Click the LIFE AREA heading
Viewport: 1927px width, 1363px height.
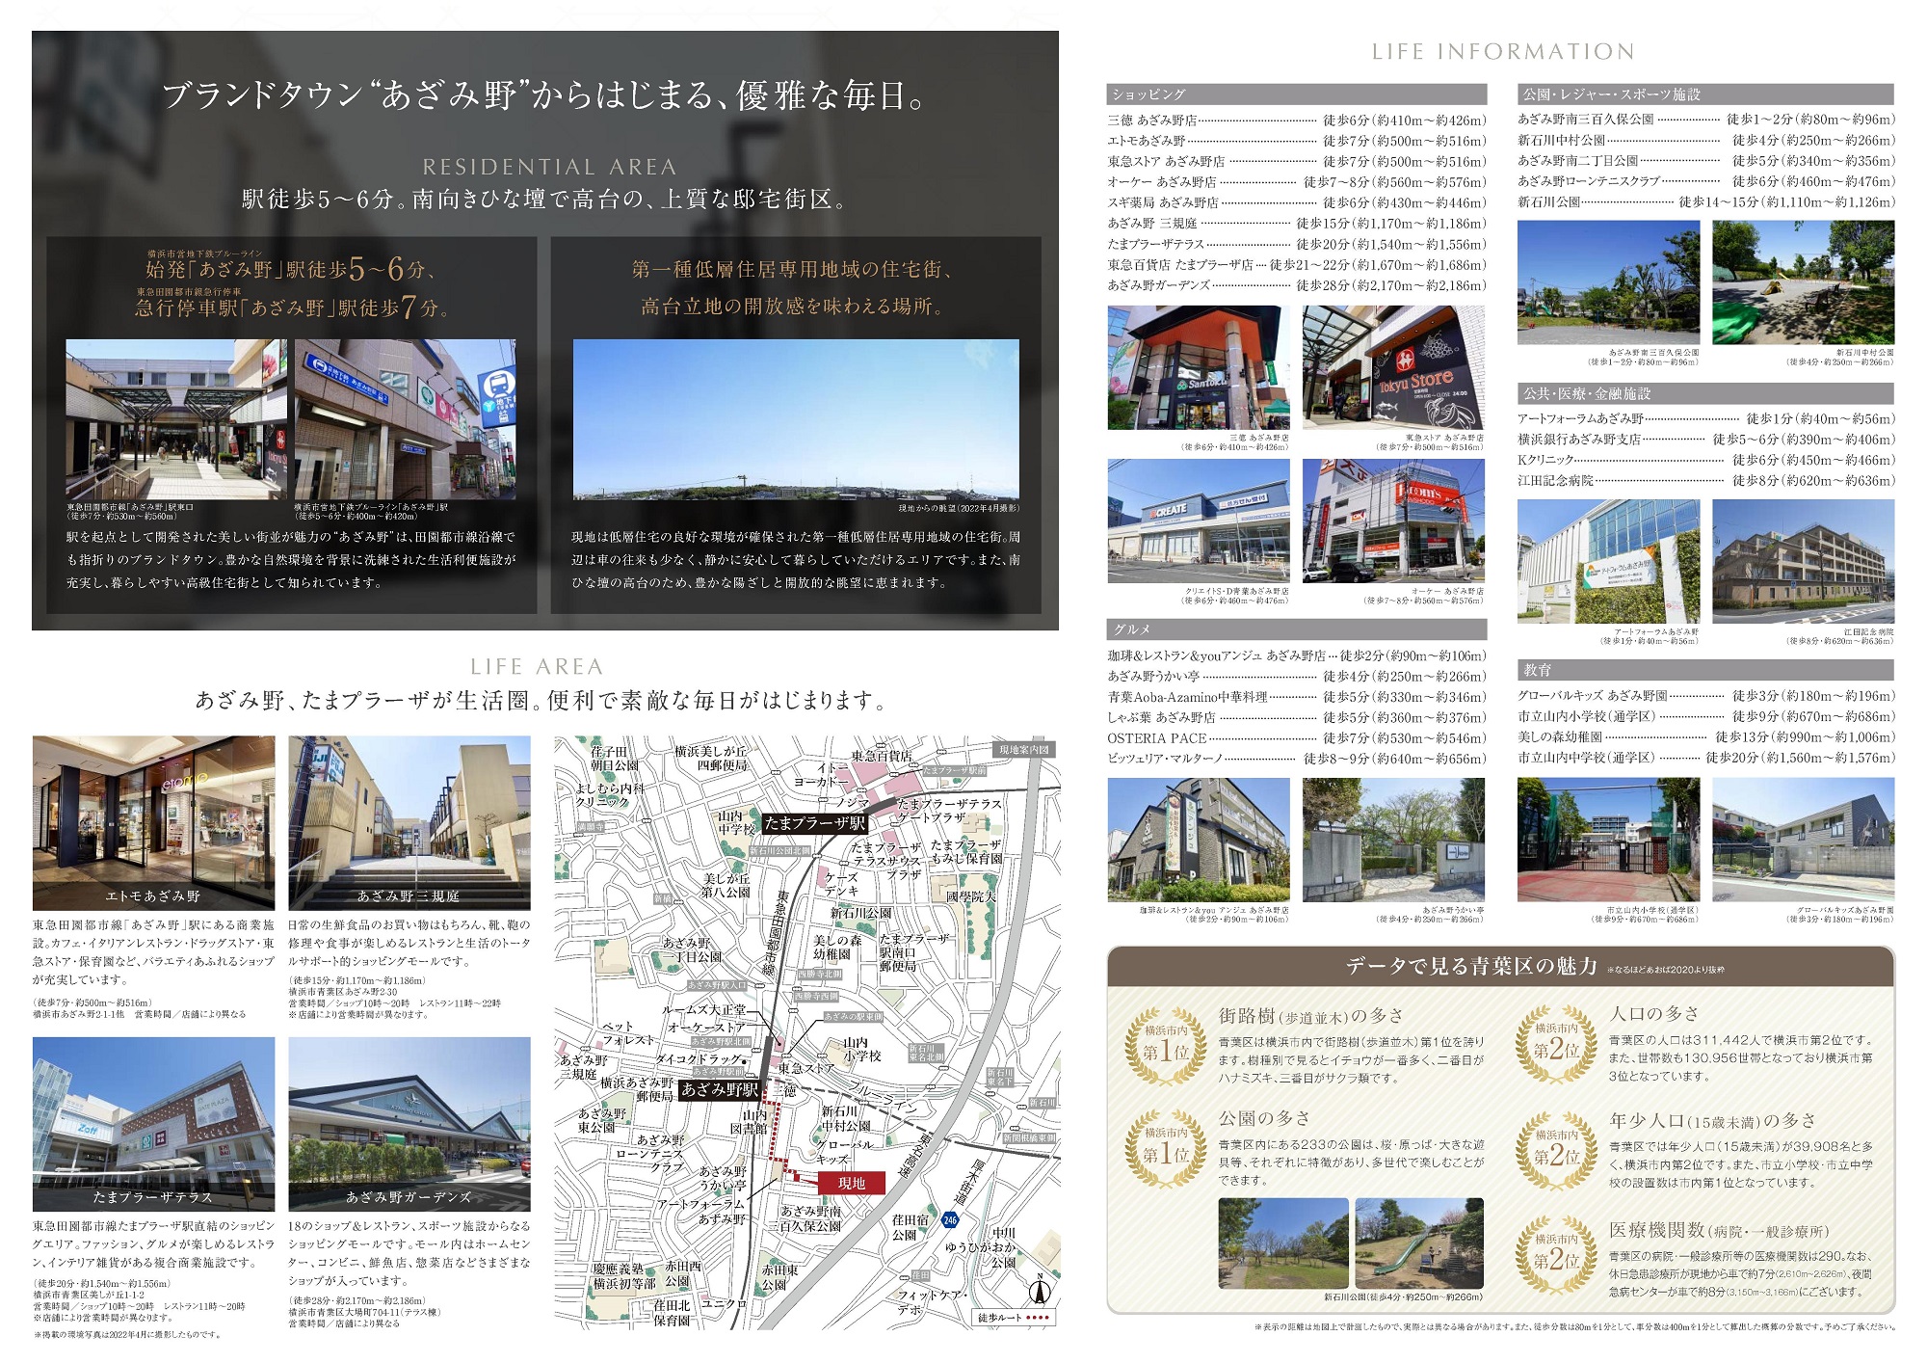pyautogui.click(x=537, y=666)
